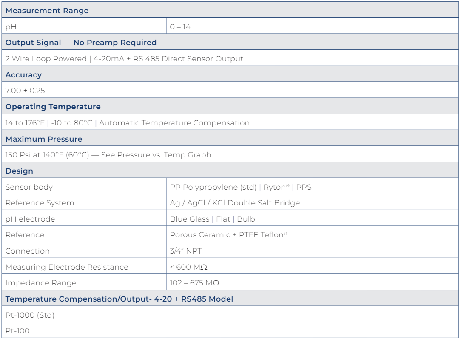Click the Measurement Range section header
Image resolution: width=461 pixels, height=339 pixels.
click(47, 11)
